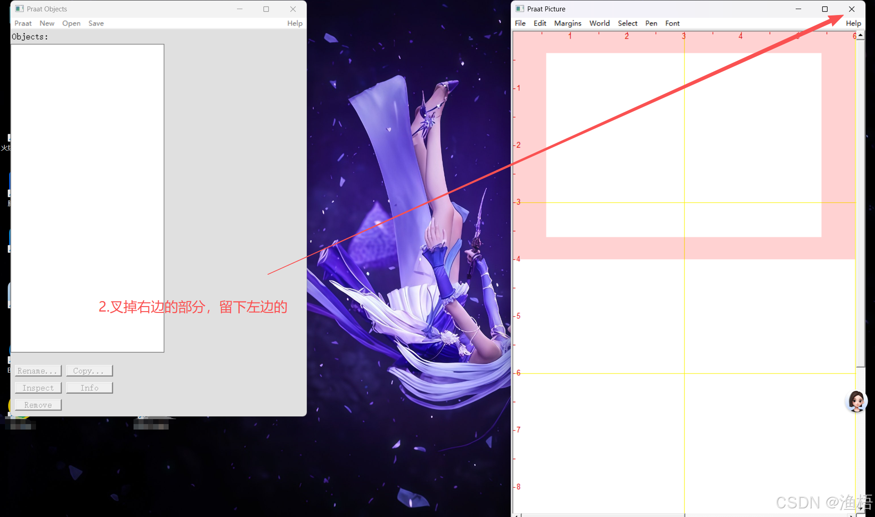Open World menu in Praat Picture

pos(599,23)
